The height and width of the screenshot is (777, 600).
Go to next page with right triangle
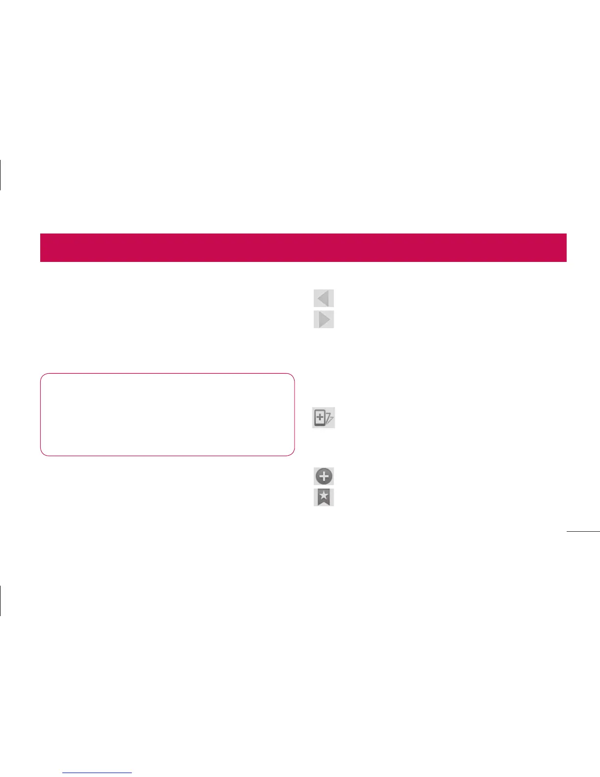coord(324,319)
